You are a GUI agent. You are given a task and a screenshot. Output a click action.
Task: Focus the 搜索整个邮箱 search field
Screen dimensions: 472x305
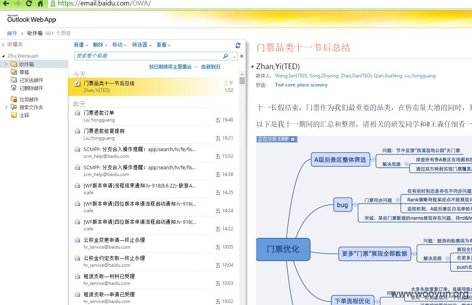point(147,56)
